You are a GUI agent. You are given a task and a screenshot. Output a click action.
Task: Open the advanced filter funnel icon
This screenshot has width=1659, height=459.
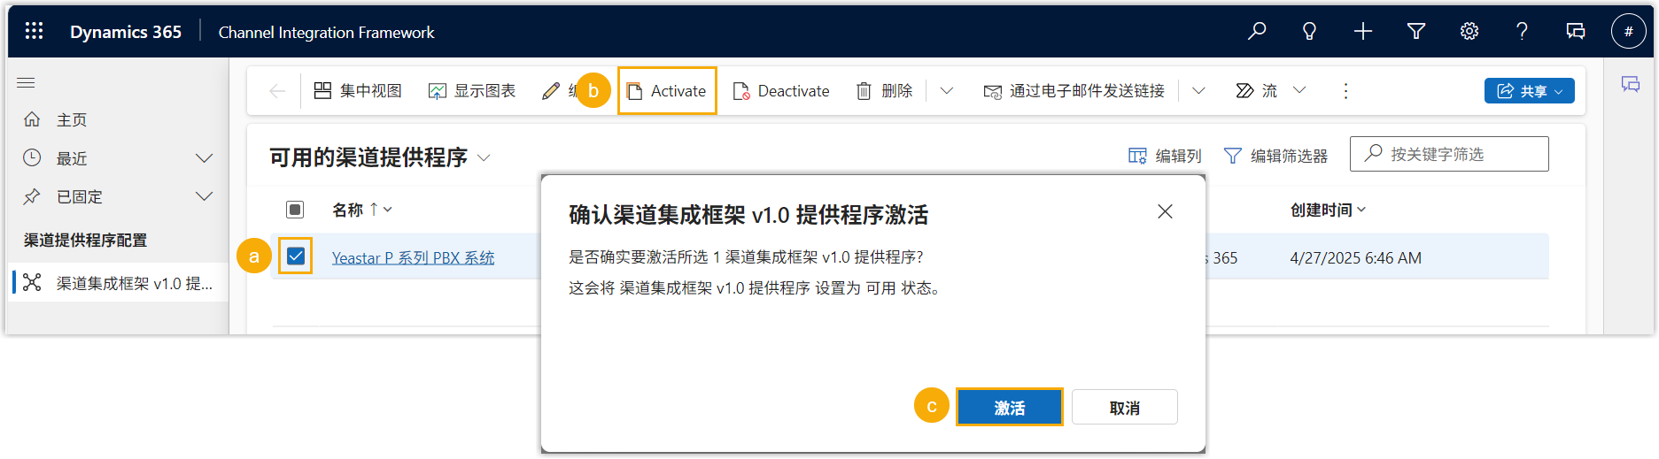pos(1415,32)
